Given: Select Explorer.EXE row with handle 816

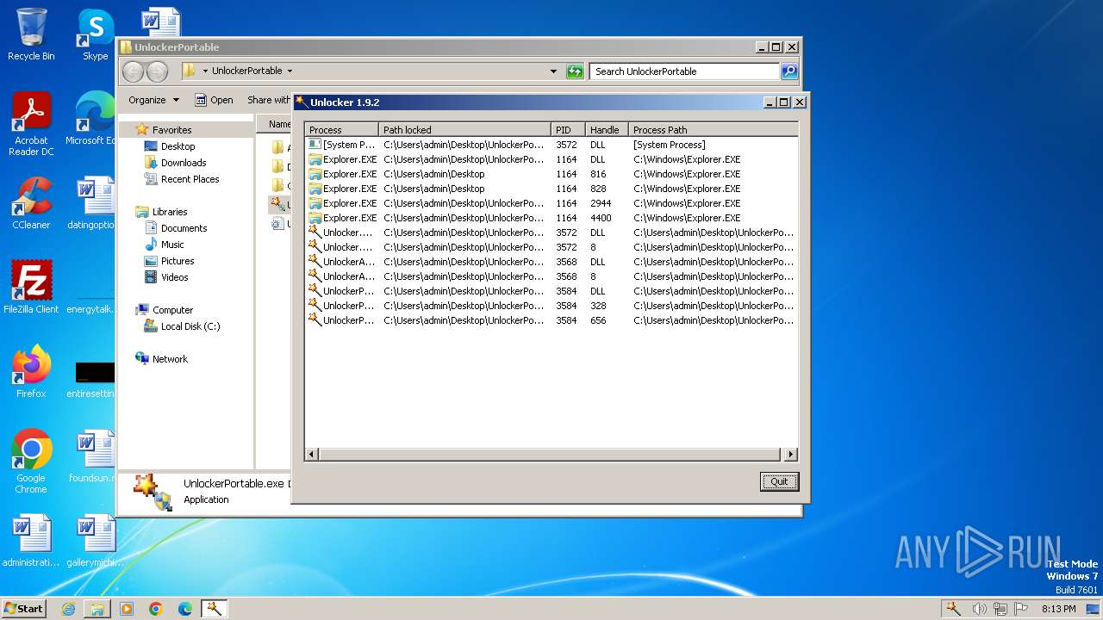Looking at the screenshot, I should coord(551,174).
